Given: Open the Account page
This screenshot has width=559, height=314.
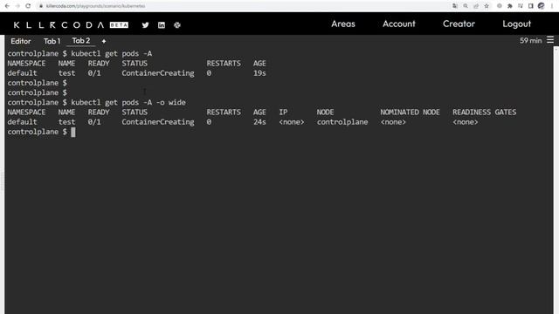Looking at the screenshot, I should point(399,24).
